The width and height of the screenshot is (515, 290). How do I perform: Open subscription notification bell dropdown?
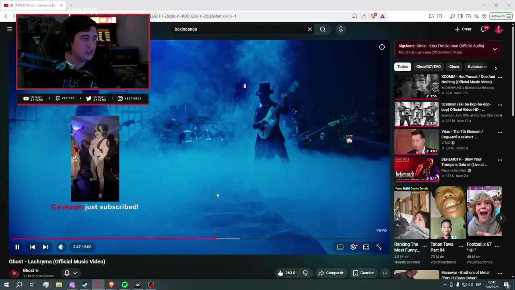pyautogui.click(x=71, y=273)
